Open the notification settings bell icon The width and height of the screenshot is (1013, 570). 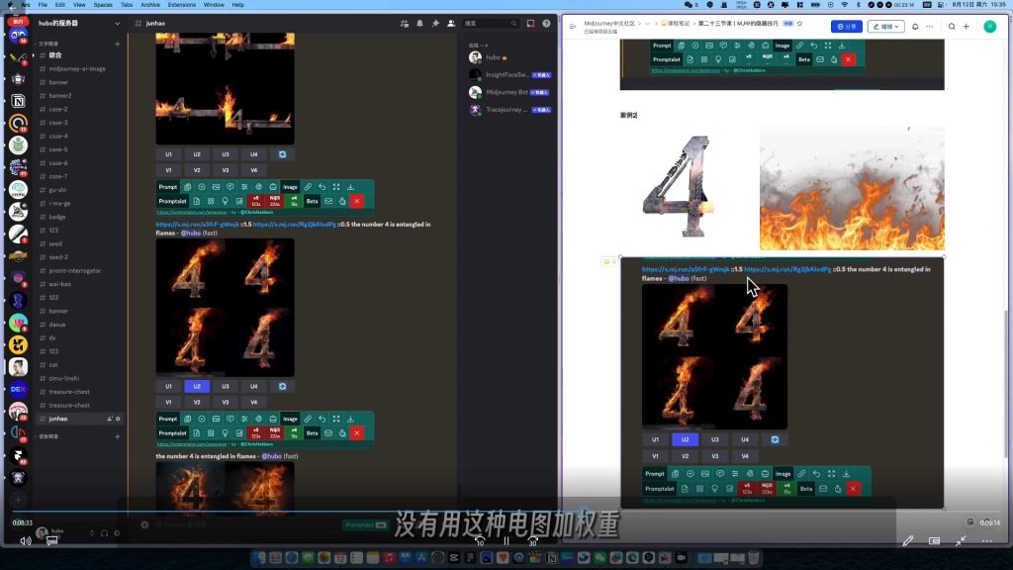click(x=420, y=23)
